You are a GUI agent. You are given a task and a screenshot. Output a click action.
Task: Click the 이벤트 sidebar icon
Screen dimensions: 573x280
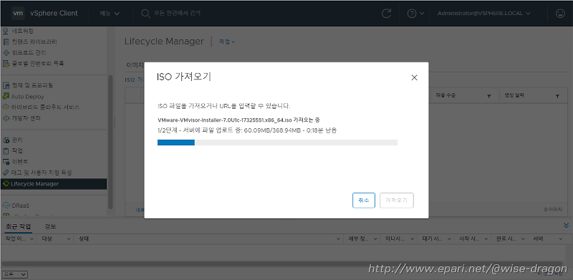pyautogui.click(x=6, y=162)
